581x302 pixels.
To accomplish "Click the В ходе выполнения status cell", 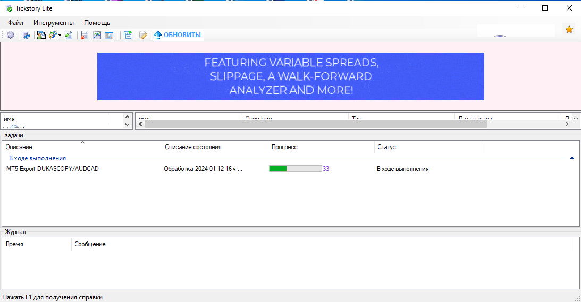I will (x=403, y=169).
